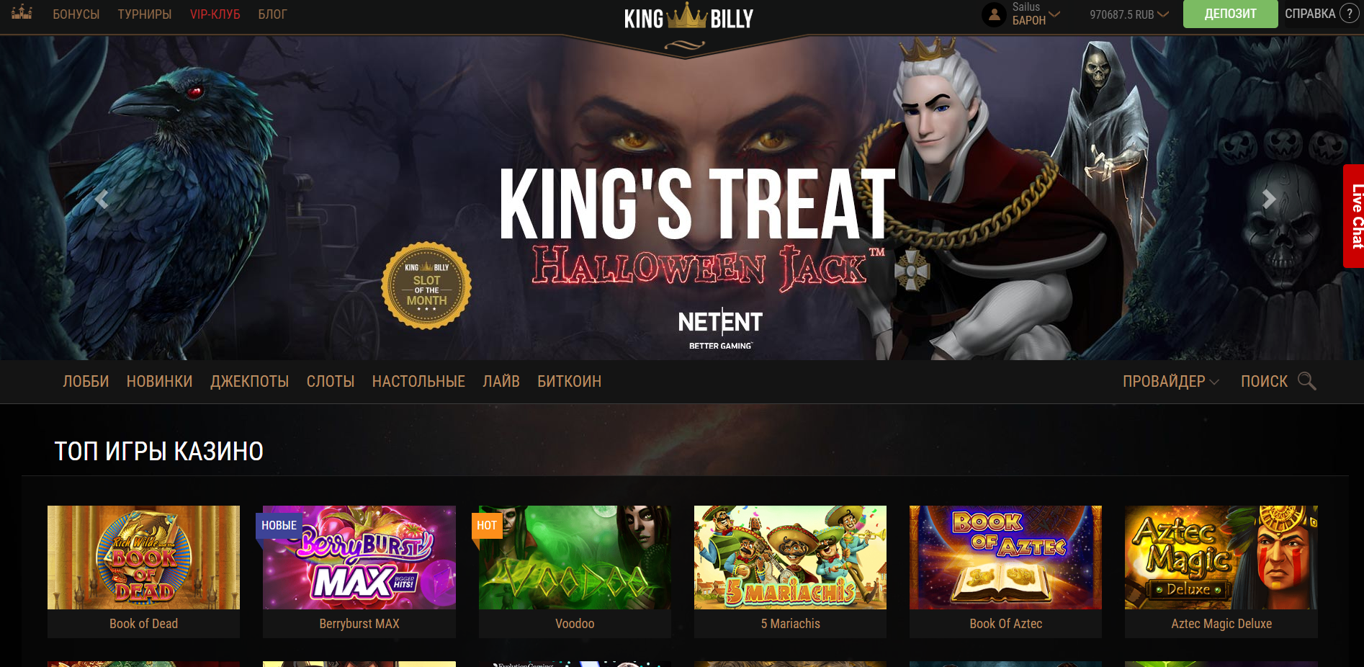Open the VIP-клуб link
The width and height of the screenshot is (1364, 667).
pos(215,14)
